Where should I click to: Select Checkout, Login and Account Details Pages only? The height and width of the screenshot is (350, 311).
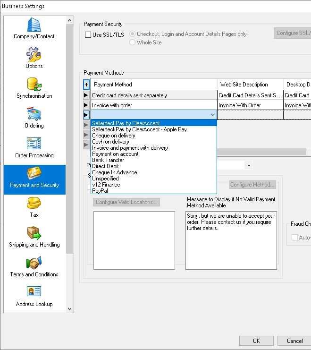[x=132, y=34]
